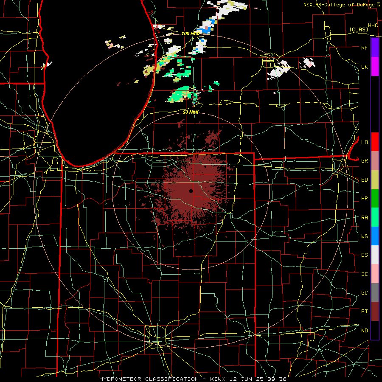Screen dimensions: 382x382
Task: Click the HA legend label
Action: click(x=364, y=142)
